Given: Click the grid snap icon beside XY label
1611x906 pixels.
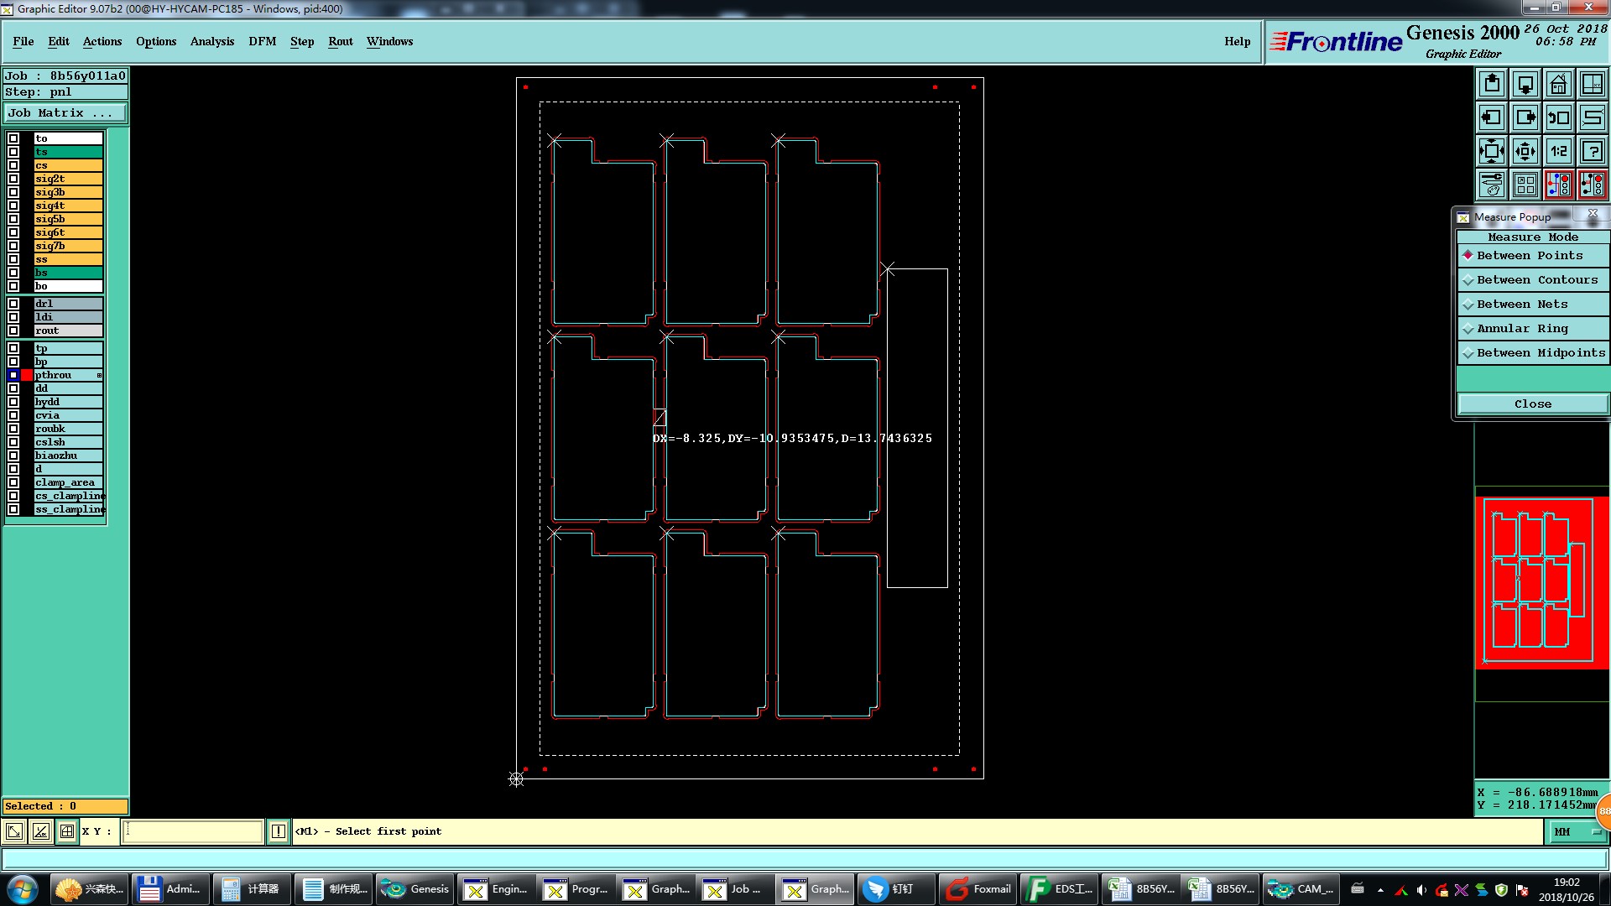Looking at the screenshot, I should click(x=67, y=831).
